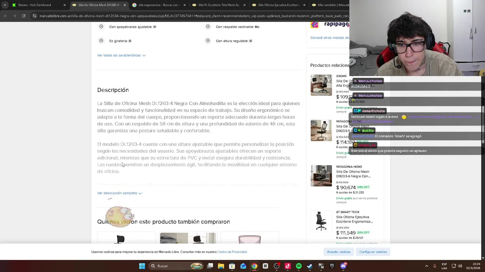Click the taskbar Buscar search box

pos(177,266)
